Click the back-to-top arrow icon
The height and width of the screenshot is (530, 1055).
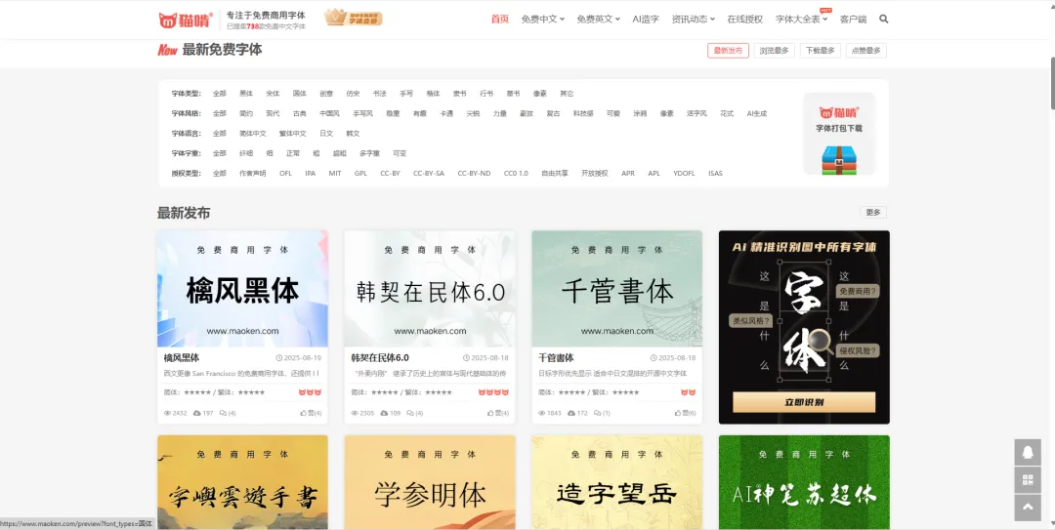point(1028,508)
